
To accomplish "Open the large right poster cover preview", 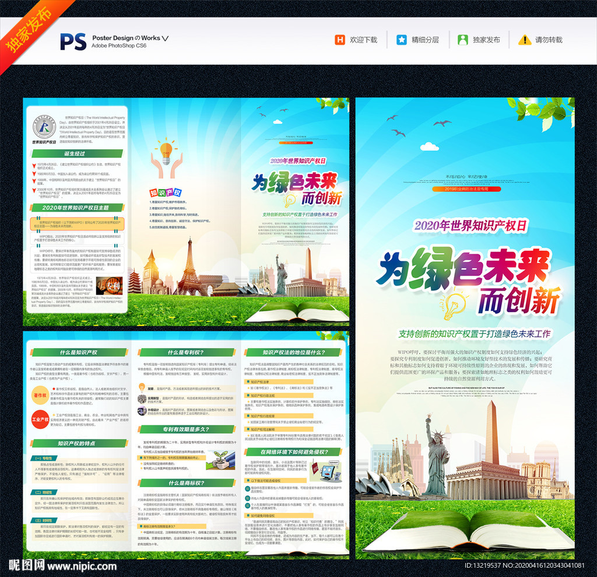I will click(465, 328).
